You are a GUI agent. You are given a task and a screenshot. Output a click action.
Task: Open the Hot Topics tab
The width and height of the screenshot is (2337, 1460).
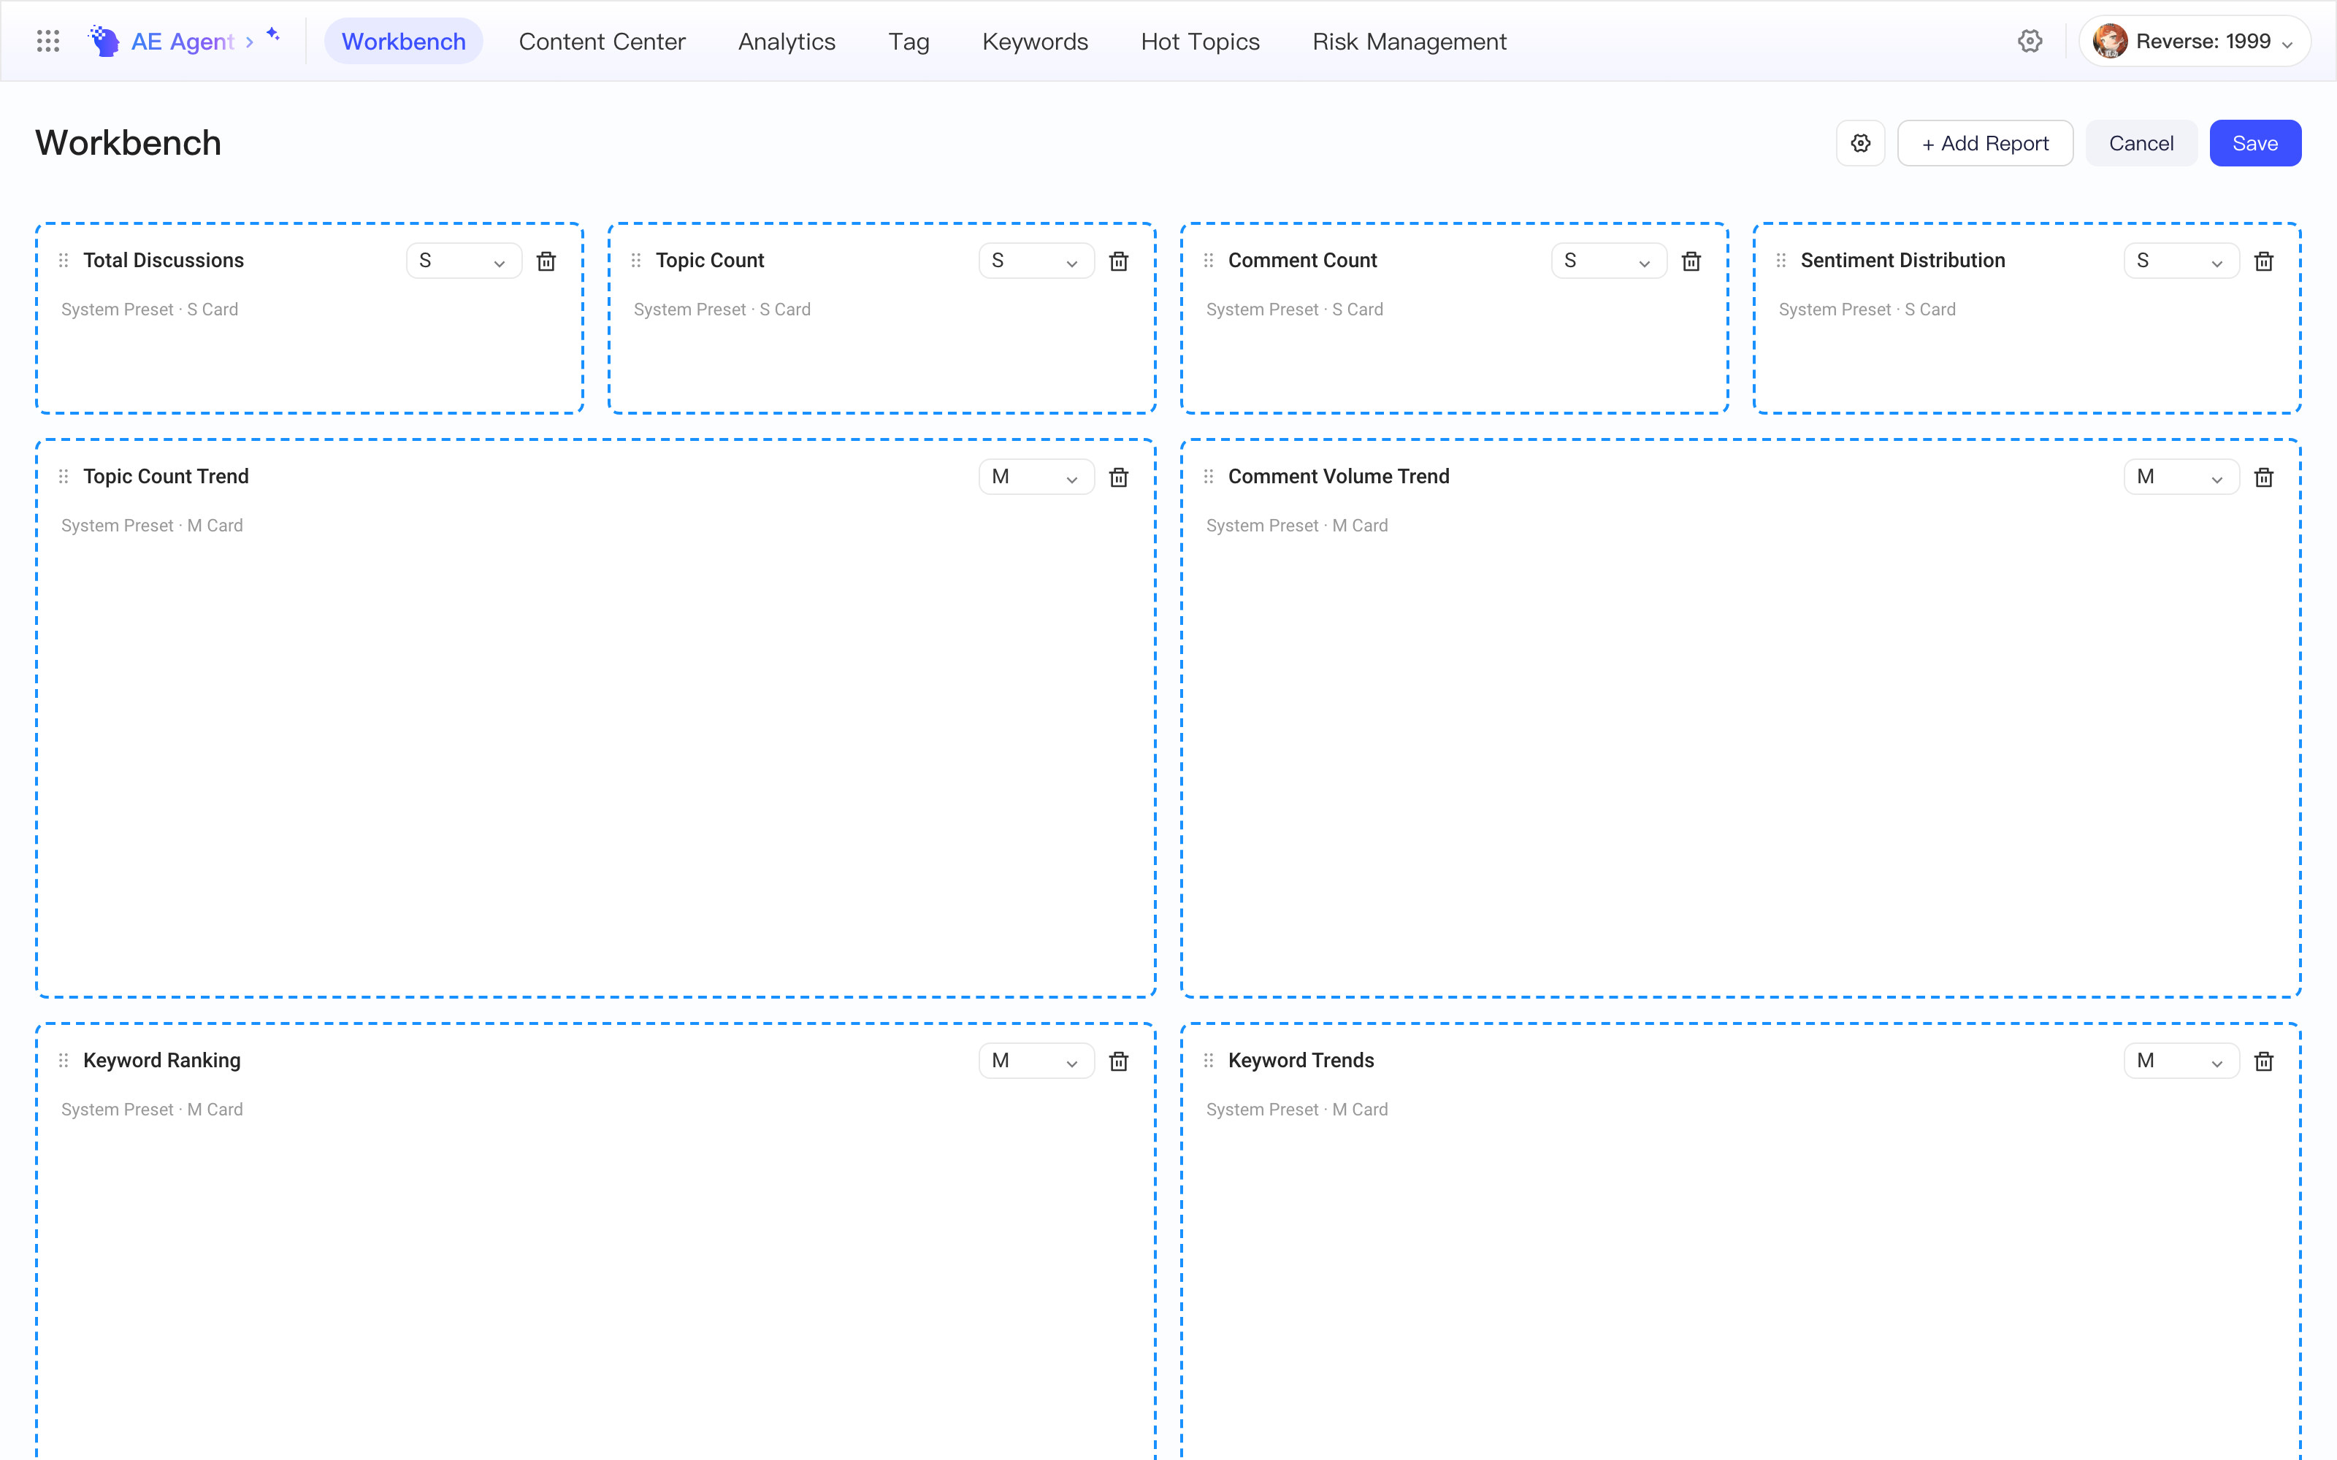[x=1201, y=42]
